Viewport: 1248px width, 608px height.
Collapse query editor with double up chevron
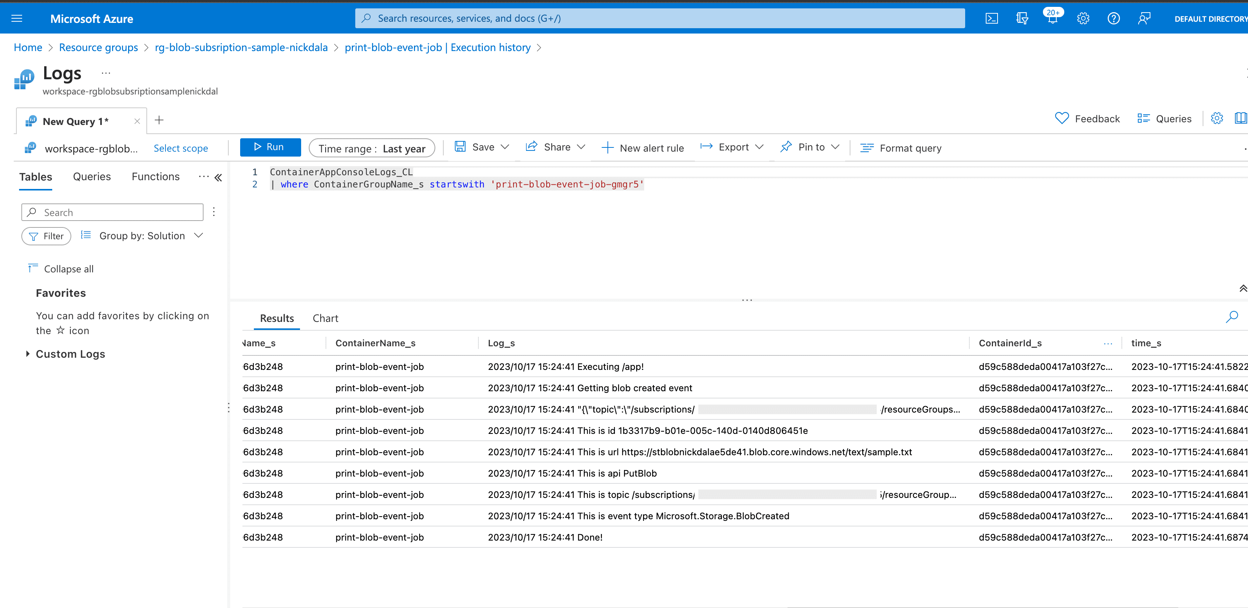pos(1243,288)
